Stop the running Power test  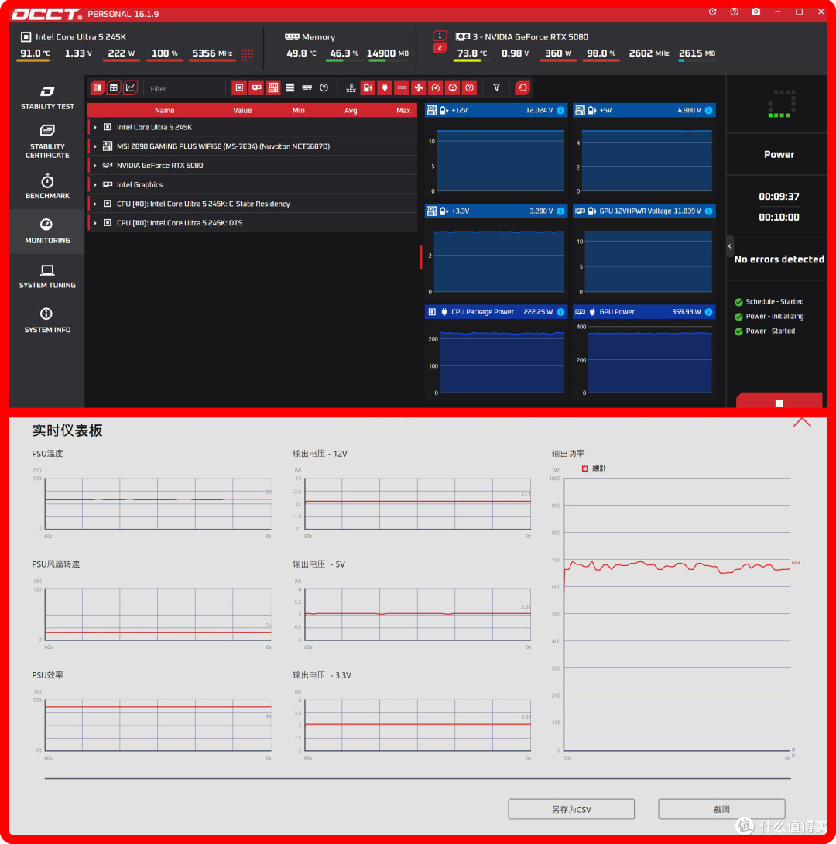779,400
